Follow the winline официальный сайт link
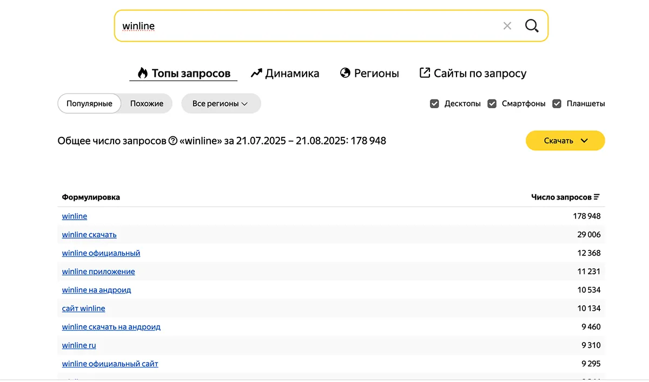Image resolution: width=649 pixels, height=382 pixels. click(110, 363)
